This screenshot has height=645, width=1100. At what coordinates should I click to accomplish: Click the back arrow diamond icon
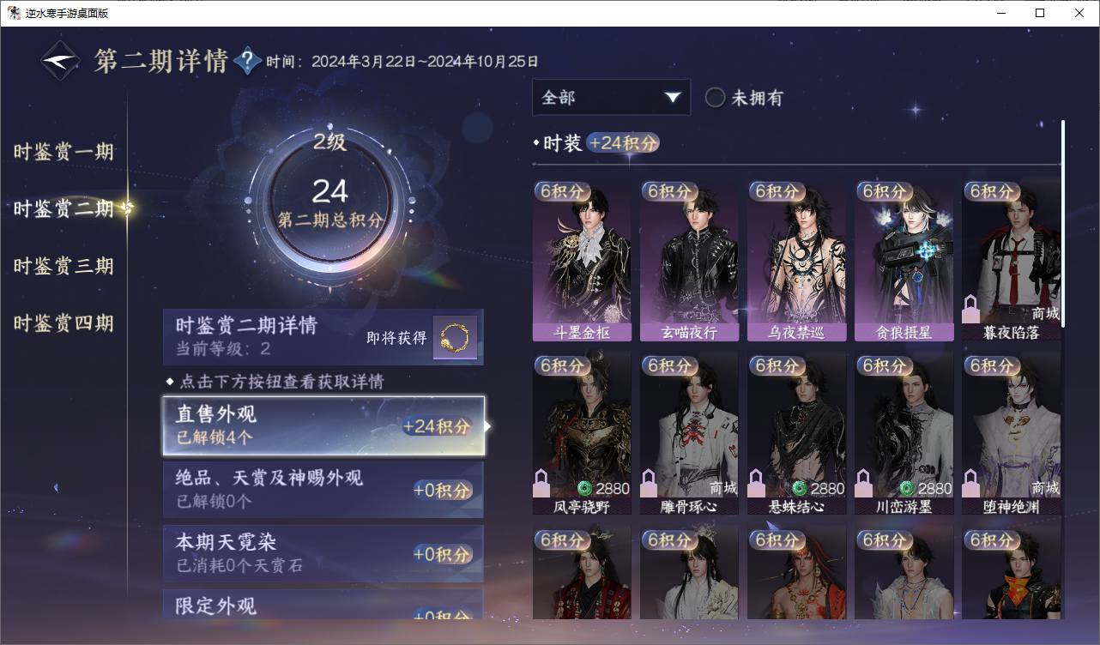tap(60, 61)
